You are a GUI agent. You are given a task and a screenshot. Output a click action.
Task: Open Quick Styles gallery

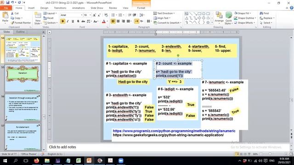tap(229, 18)
